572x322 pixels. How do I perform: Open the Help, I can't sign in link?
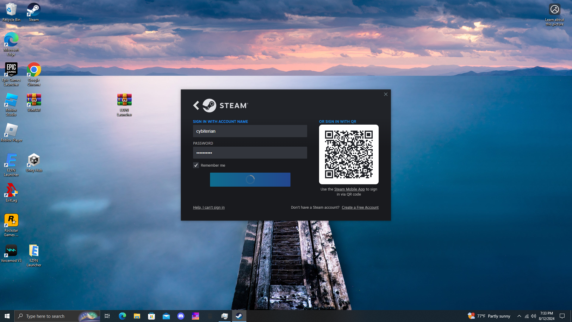(209, 208)
